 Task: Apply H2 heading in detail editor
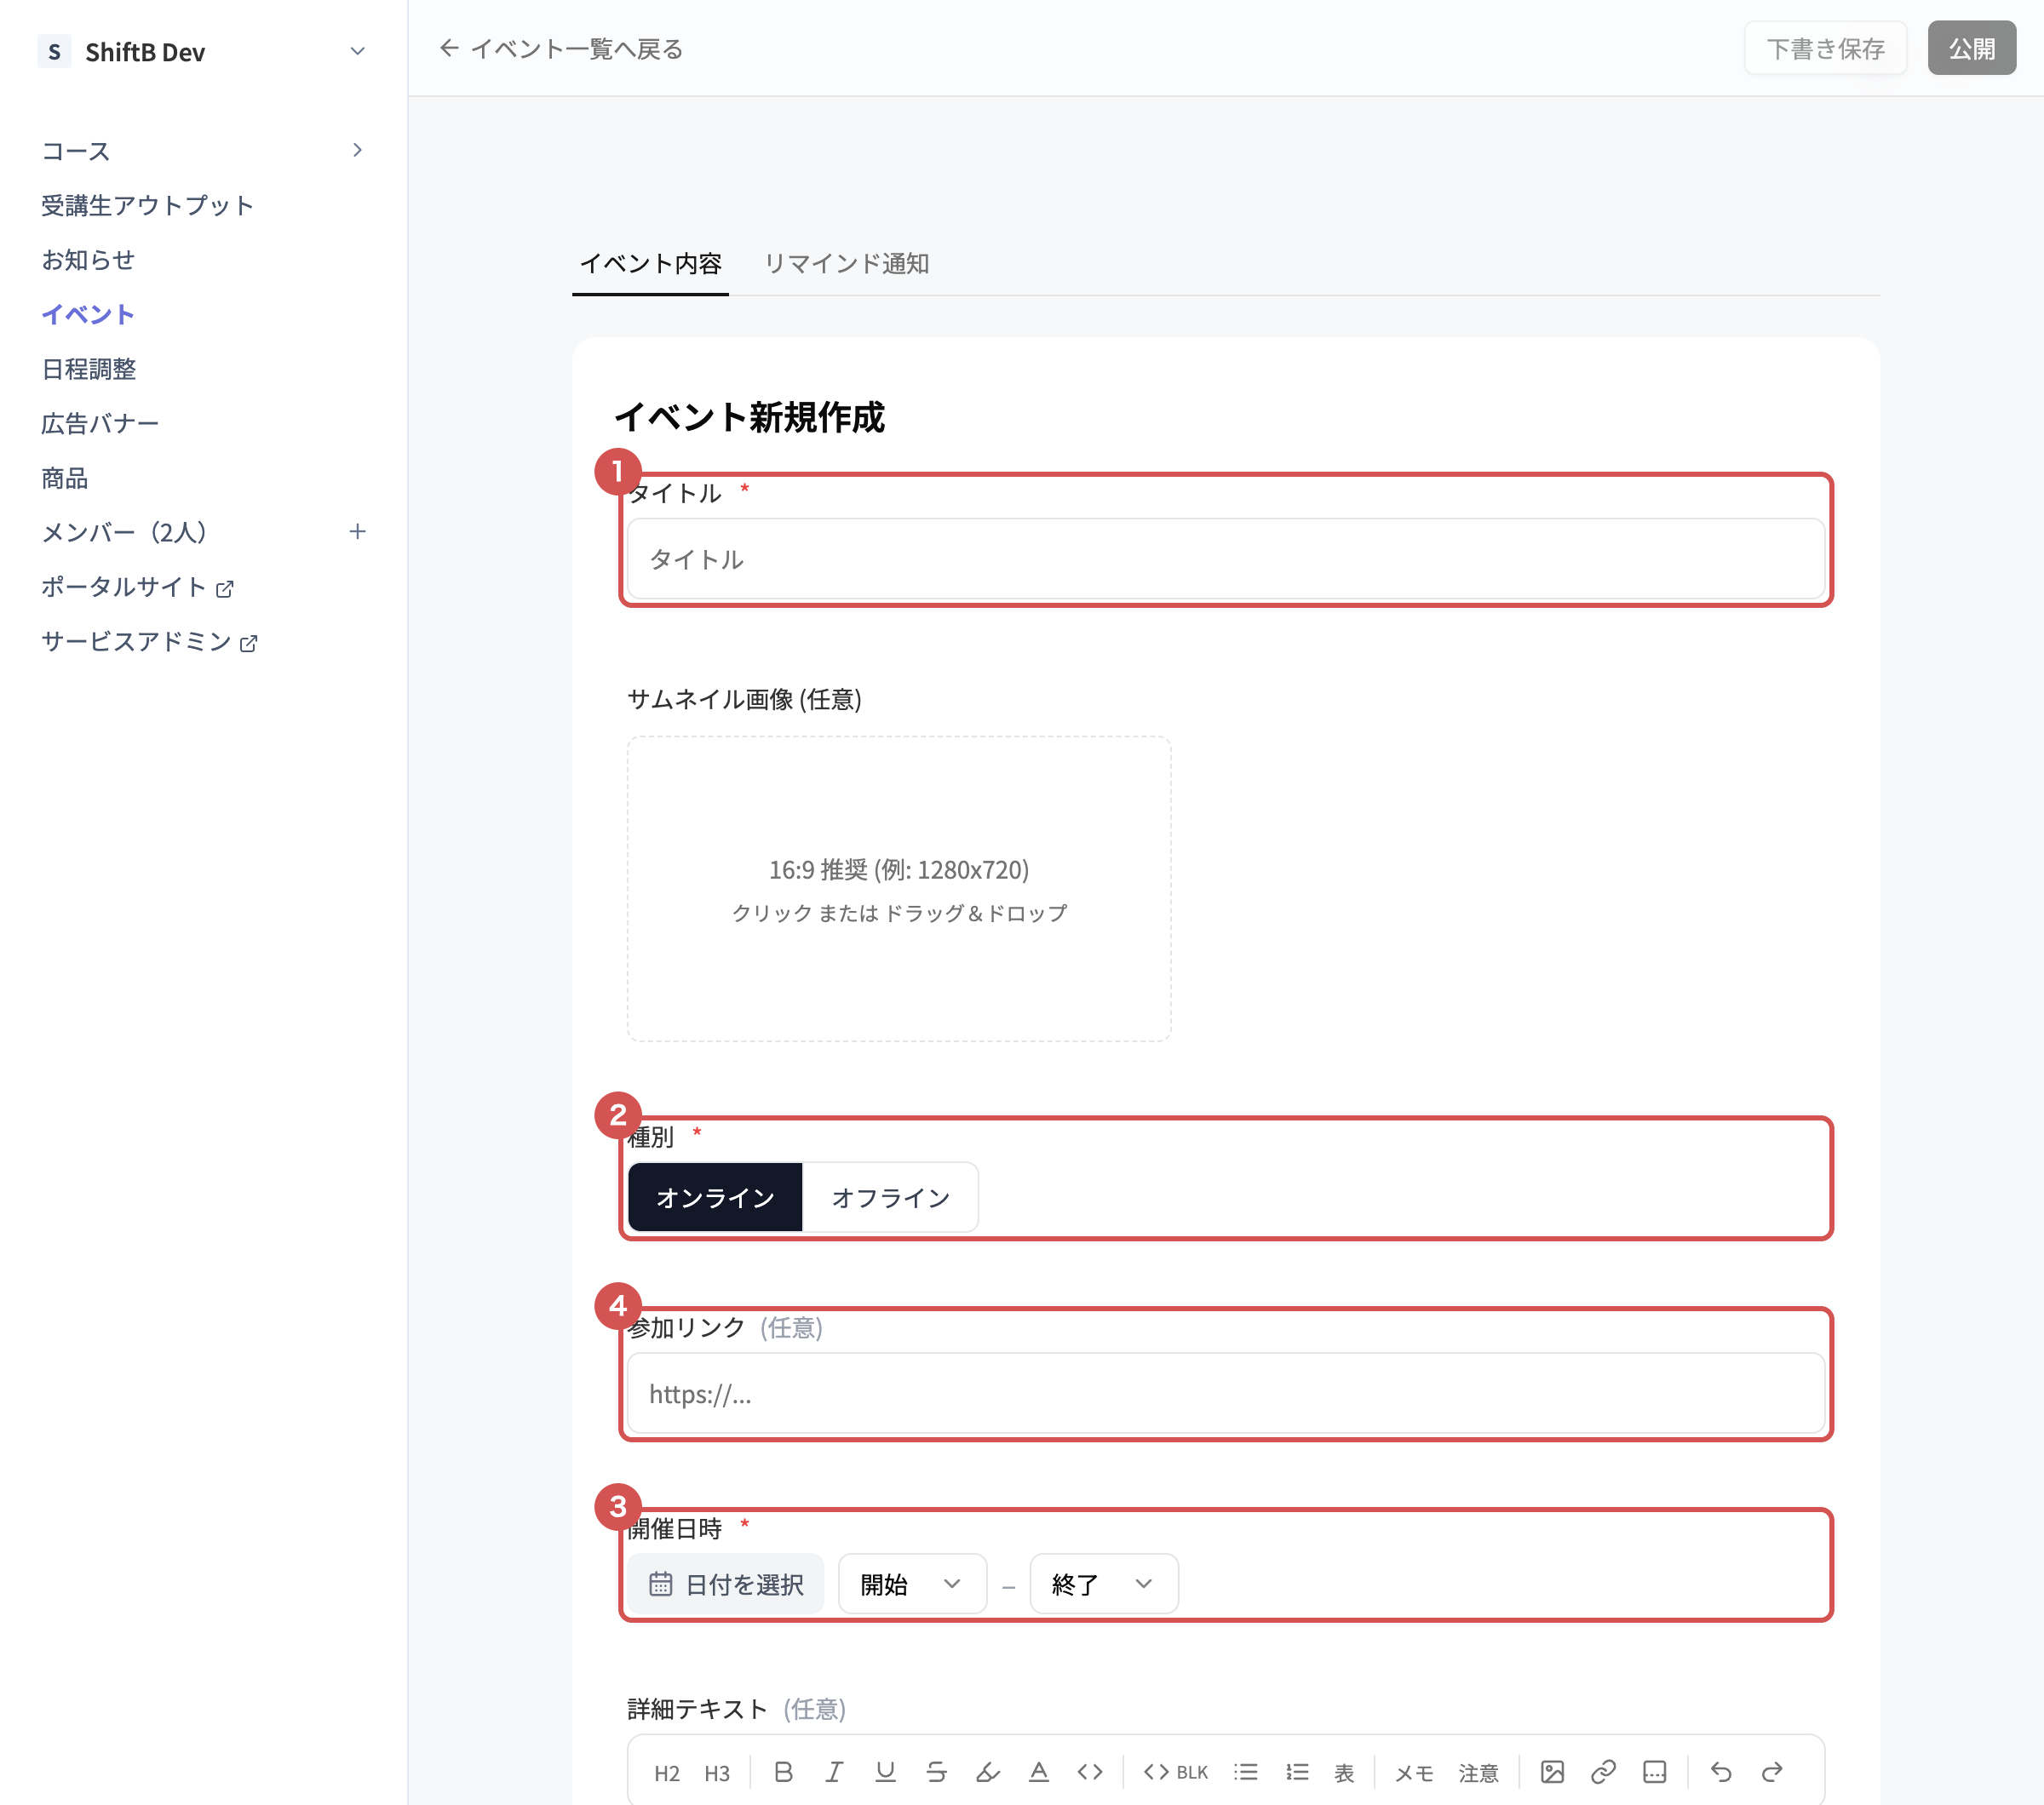click(666, 1773)
